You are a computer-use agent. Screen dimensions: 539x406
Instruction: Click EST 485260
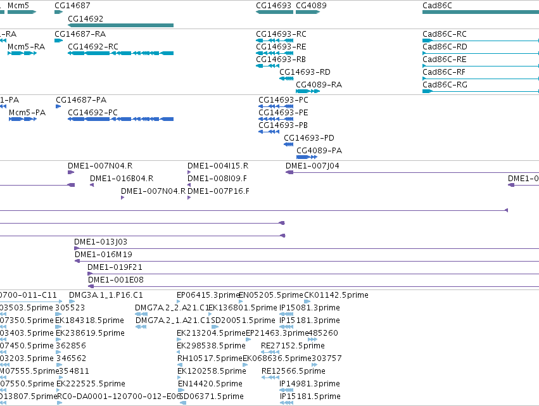coord(312,339)
